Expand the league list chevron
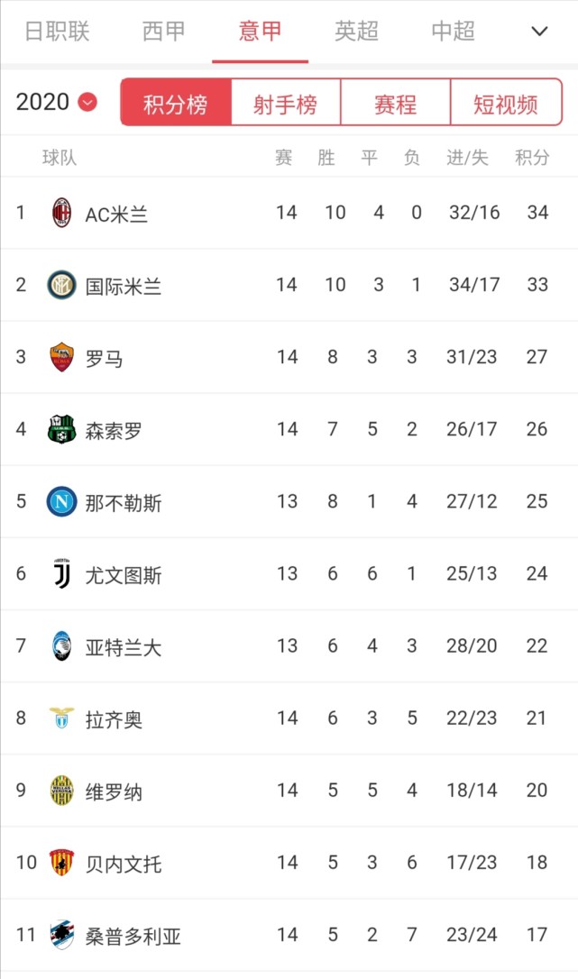Image resolution: width=578 pixels, height=979 pixels. [x=539, y=32]
